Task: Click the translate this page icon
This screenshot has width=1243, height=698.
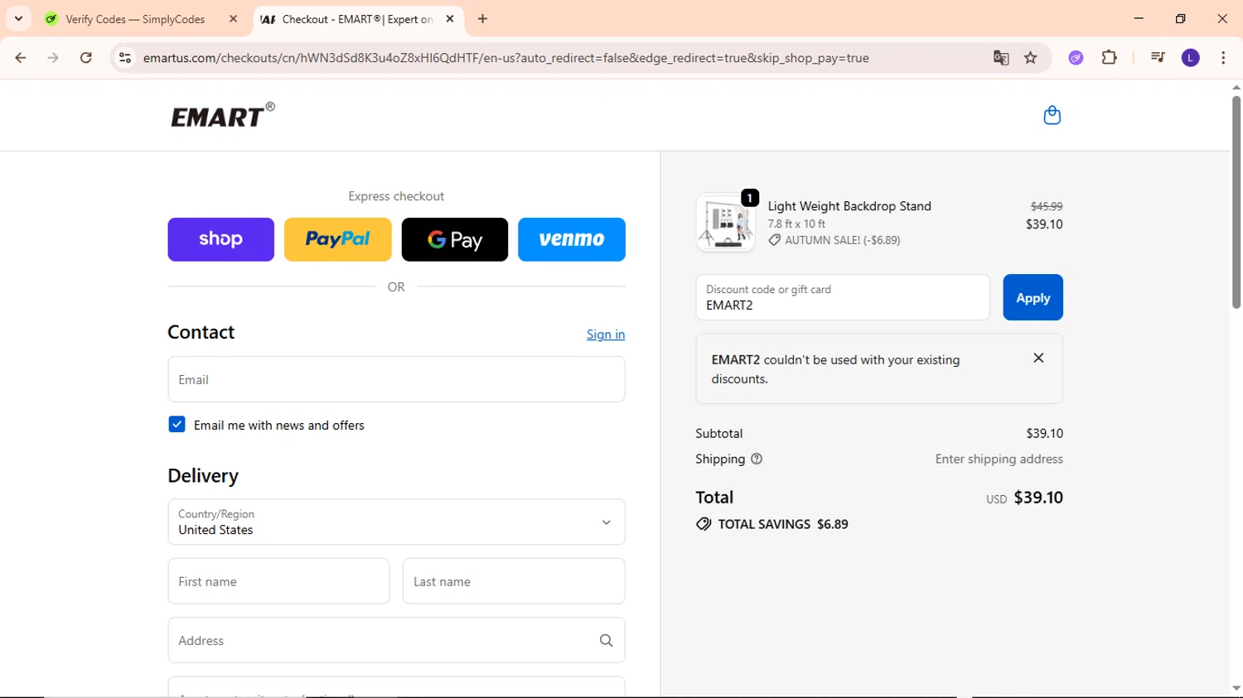Action: (1001, 58)
